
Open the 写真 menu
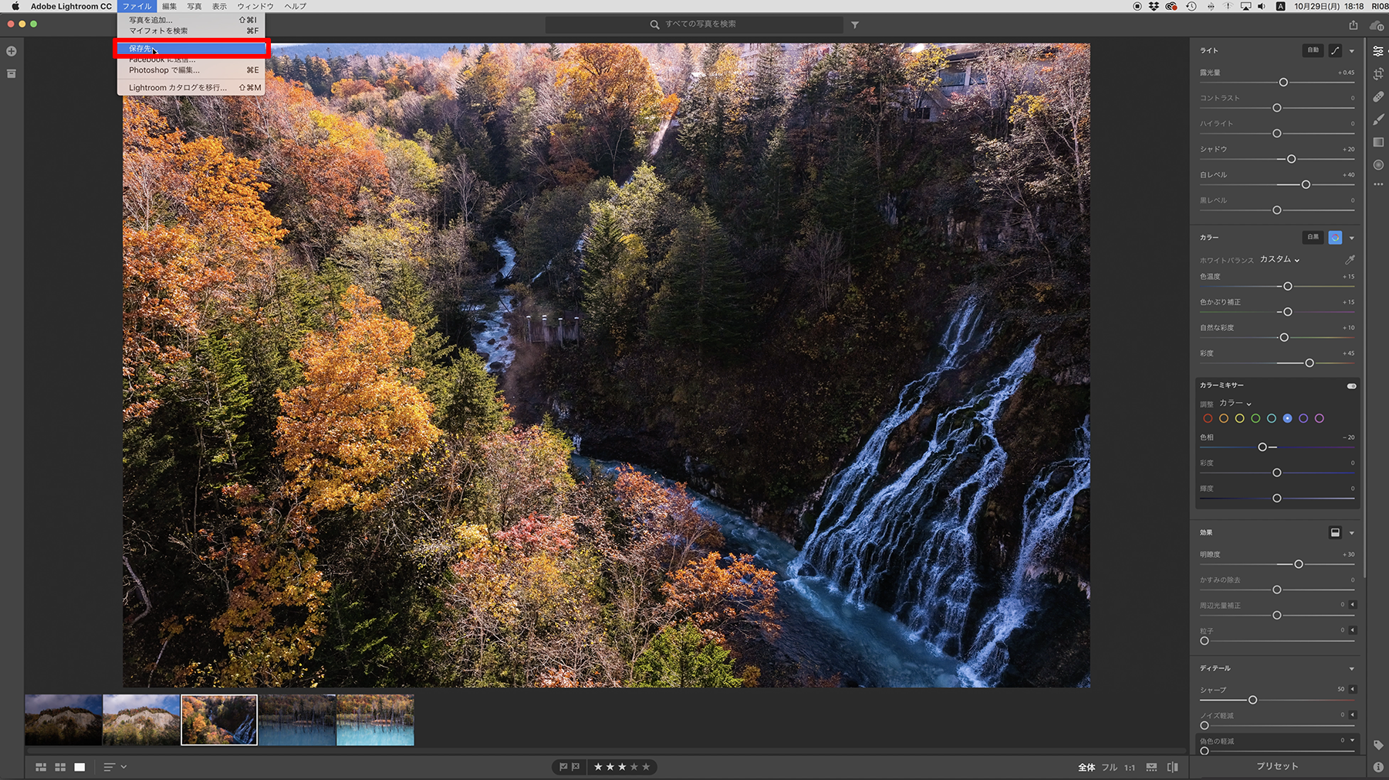pos(194,6)
